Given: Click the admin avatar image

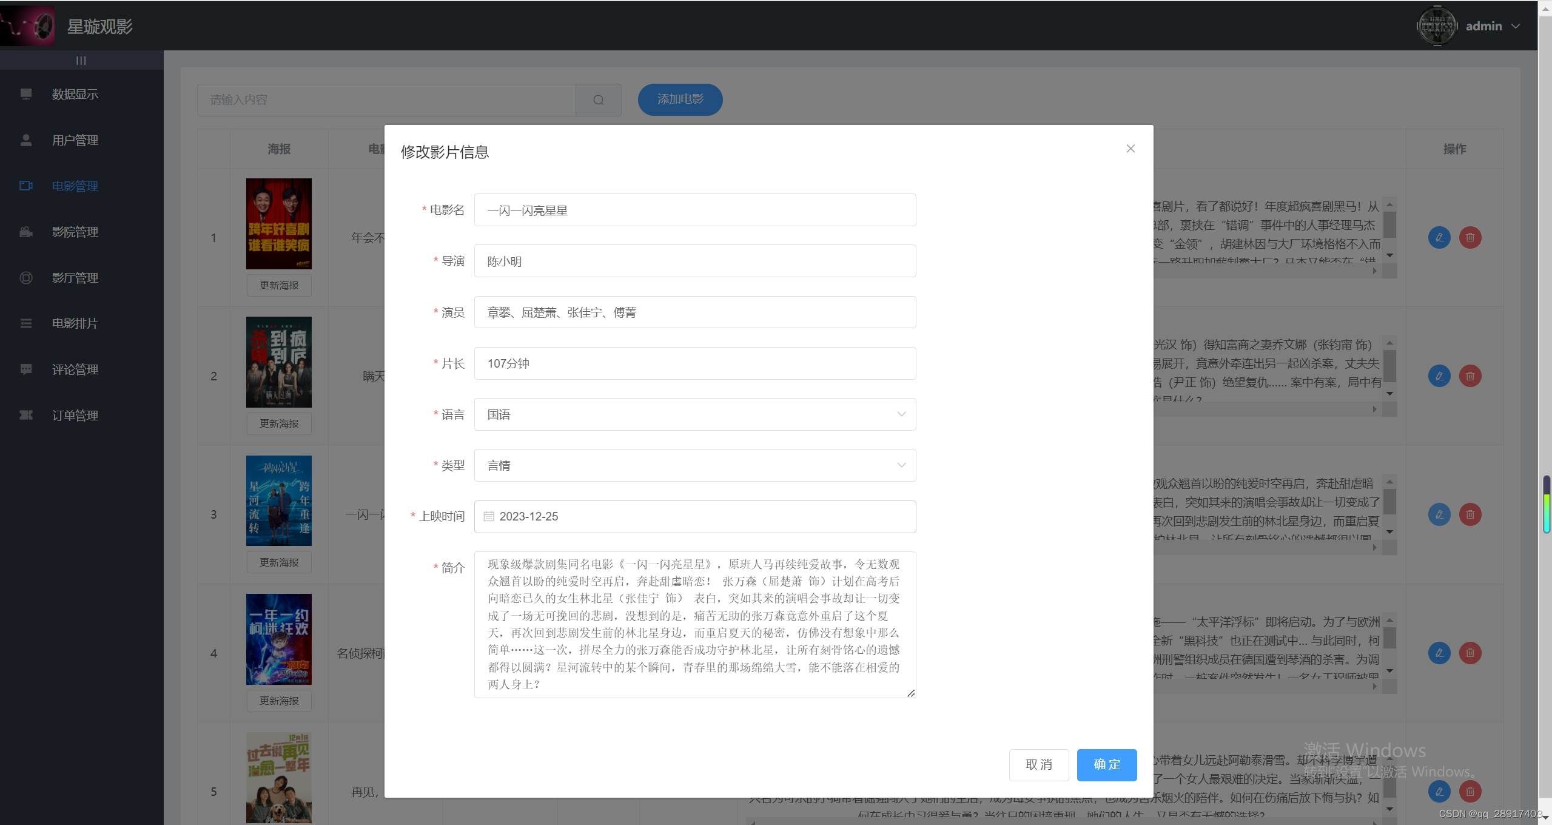Looking at the screenshot, I should [1436, 26].
